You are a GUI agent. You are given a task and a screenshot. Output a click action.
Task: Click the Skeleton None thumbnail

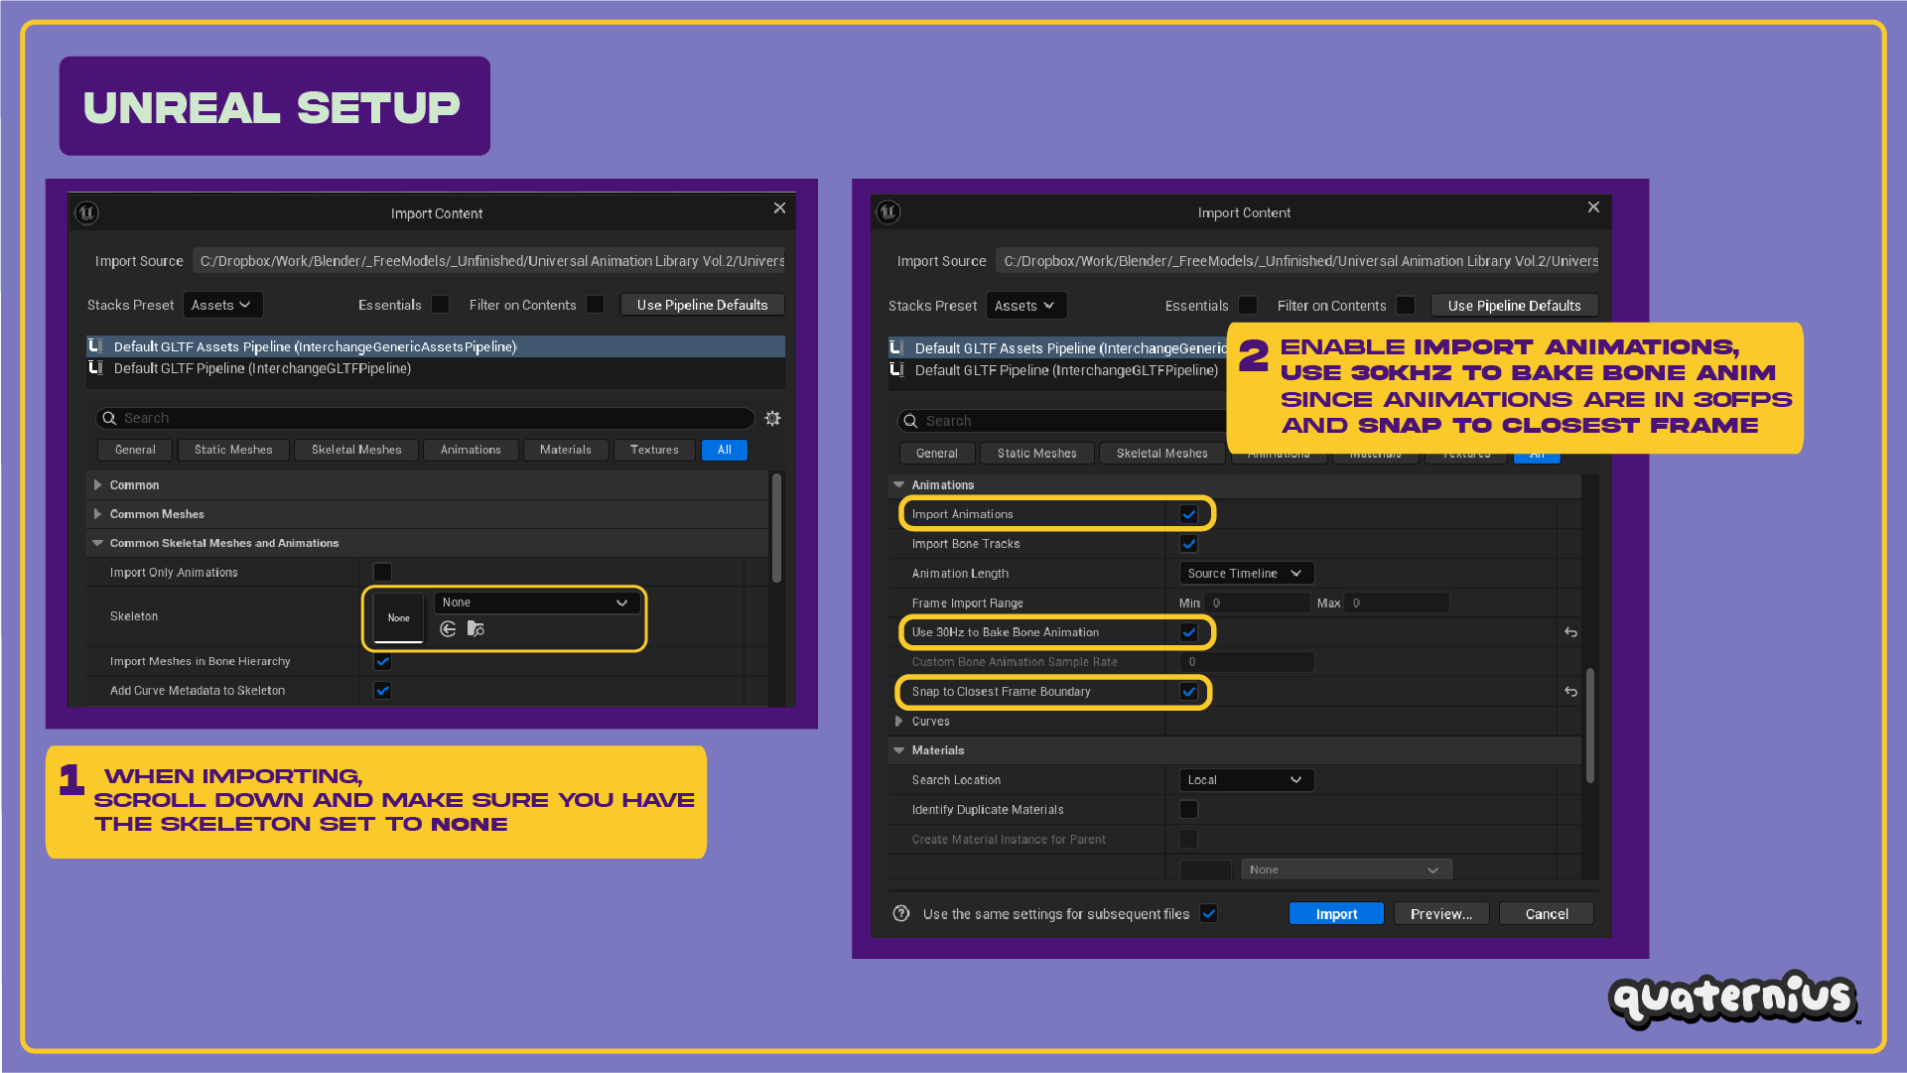pos(398,617)
